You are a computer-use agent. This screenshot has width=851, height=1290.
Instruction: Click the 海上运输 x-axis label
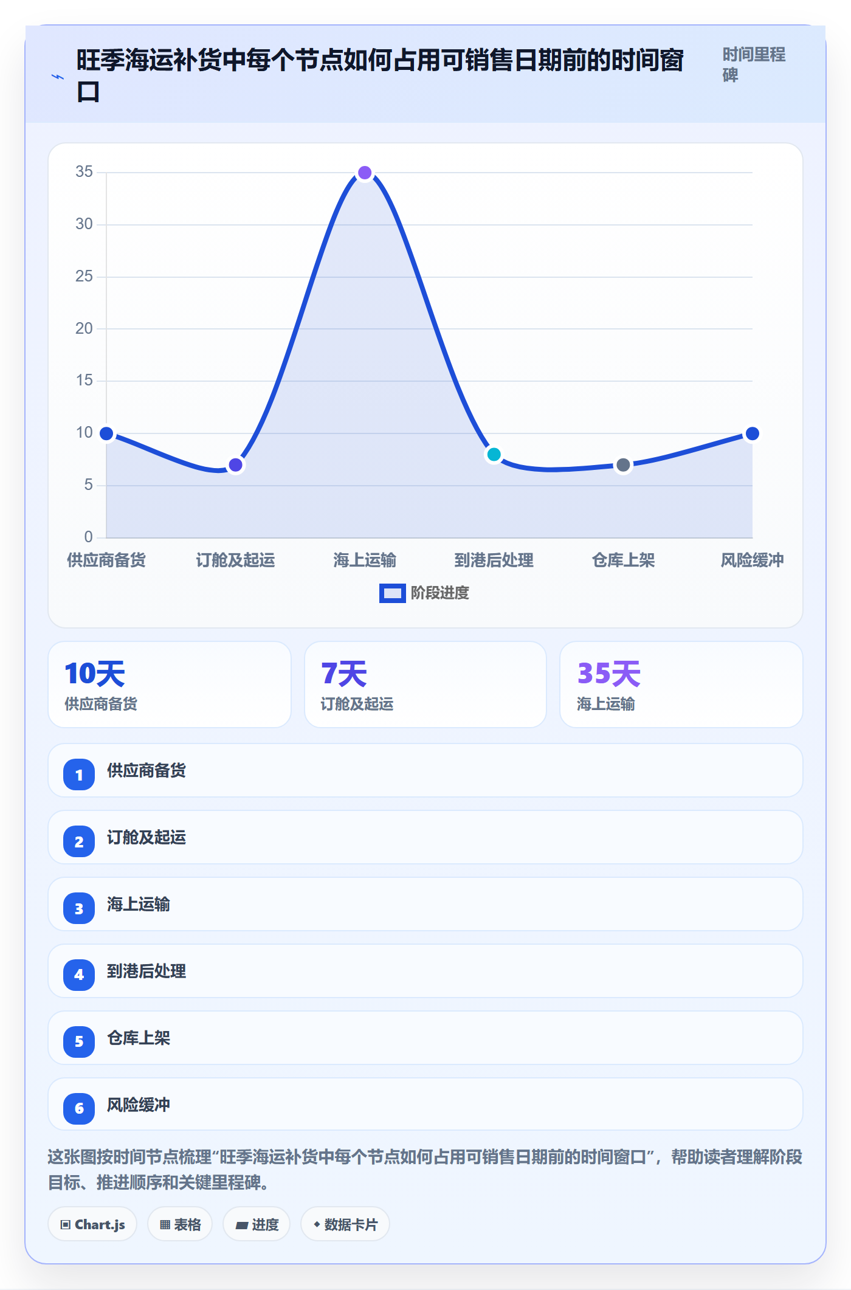pos(365,560)
